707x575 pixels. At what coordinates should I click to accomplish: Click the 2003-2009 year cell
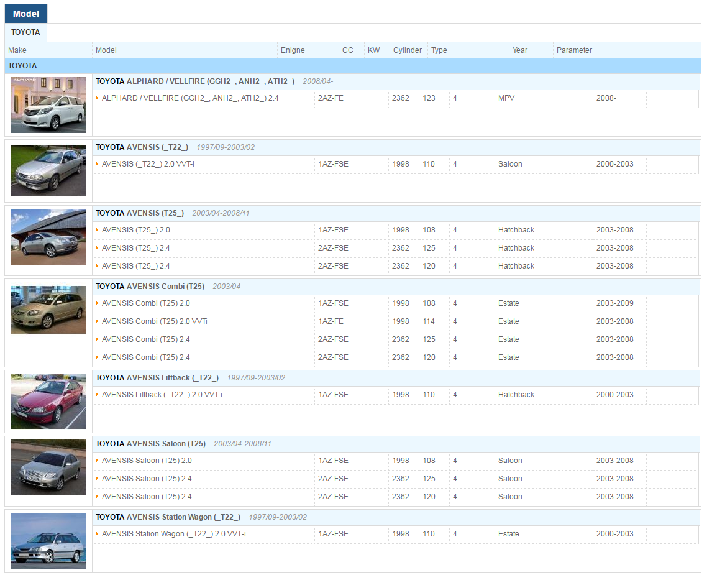point(614,303)
